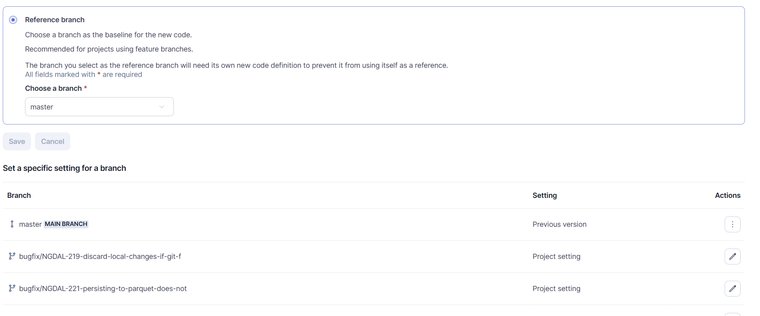Viewport: 760px width, 316px height.
Task: Click the master main branch icon
Action: click(x=12, y=224)
